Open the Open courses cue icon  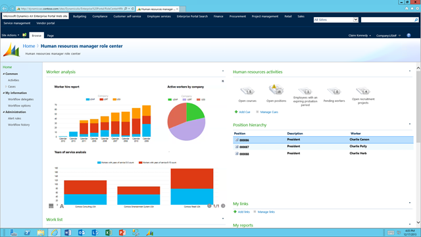point(247,91)
